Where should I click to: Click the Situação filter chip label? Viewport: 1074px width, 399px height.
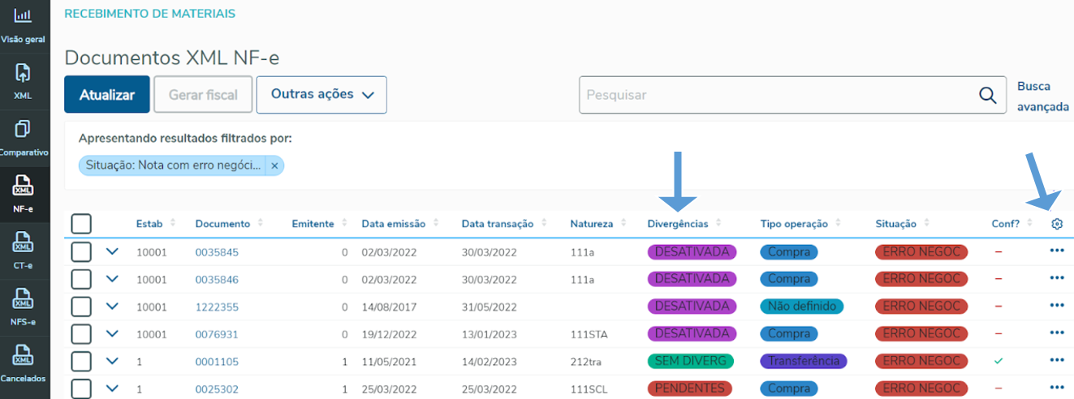(174, 165)
